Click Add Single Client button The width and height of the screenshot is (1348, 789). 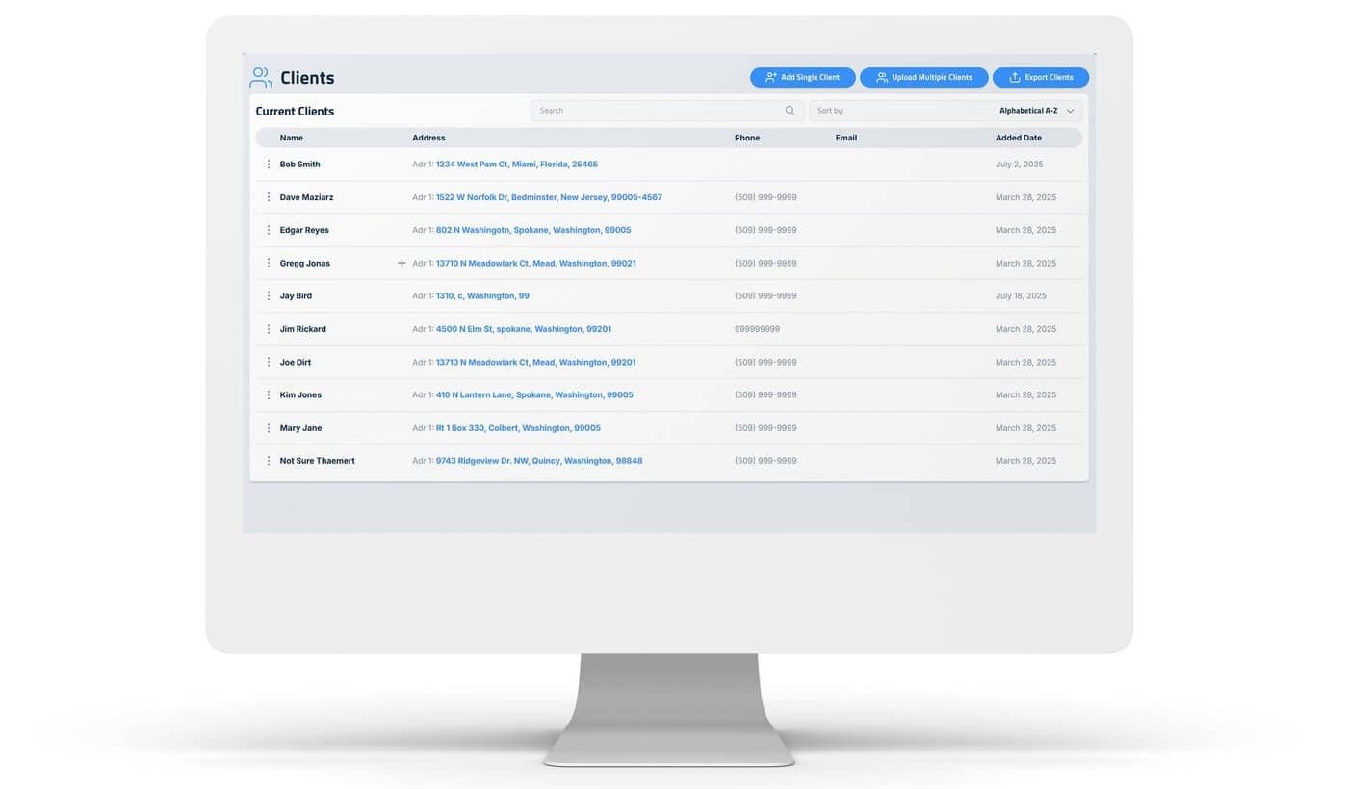click(802, 77)
